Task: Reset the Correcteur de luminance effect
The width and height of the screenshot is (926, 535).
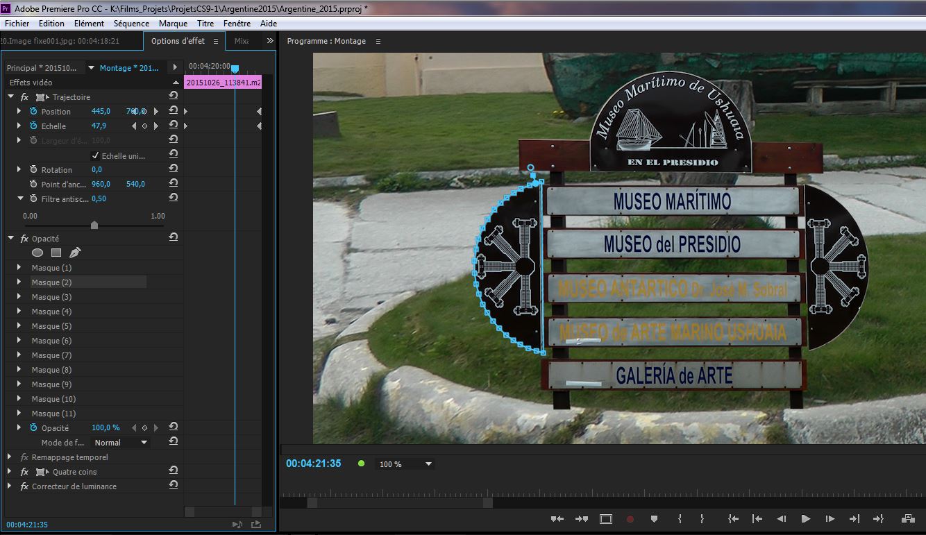Action: pos(174,486)
